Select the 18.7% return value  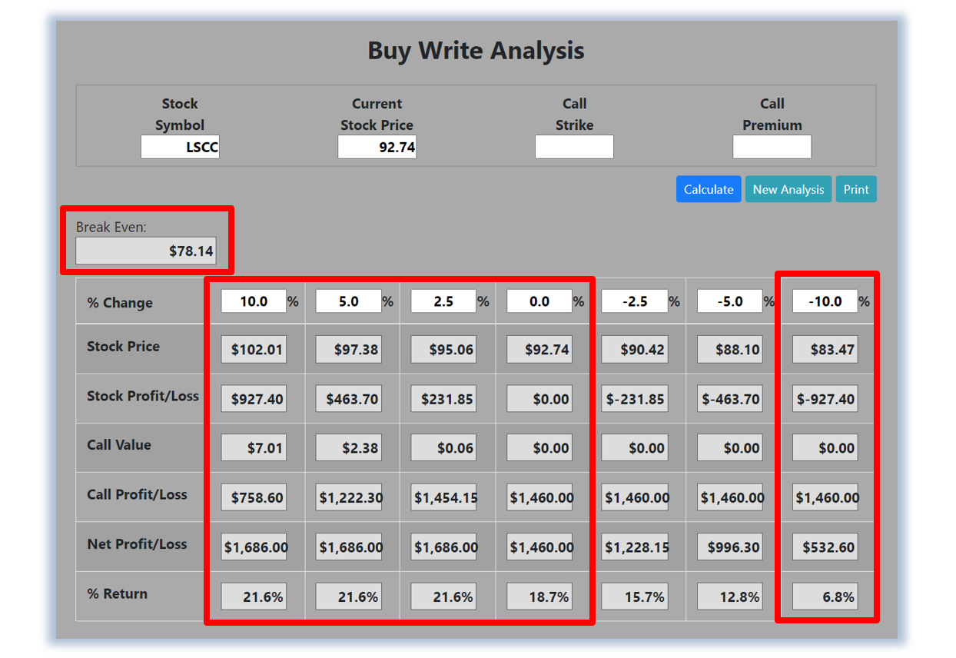point(539,597)
